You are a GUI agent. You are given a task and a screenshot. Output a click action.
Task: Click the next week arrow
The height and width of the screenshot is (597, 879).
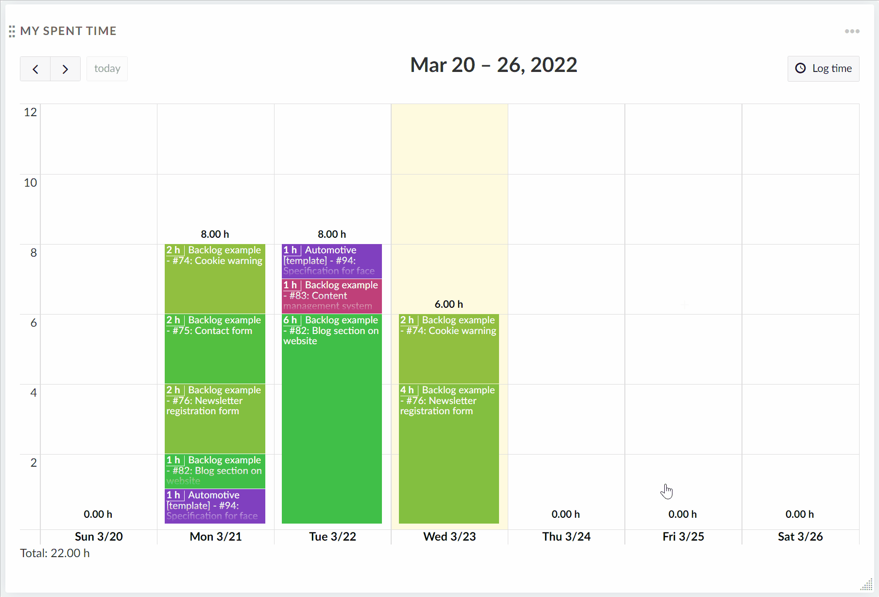(x=65, y=69)
